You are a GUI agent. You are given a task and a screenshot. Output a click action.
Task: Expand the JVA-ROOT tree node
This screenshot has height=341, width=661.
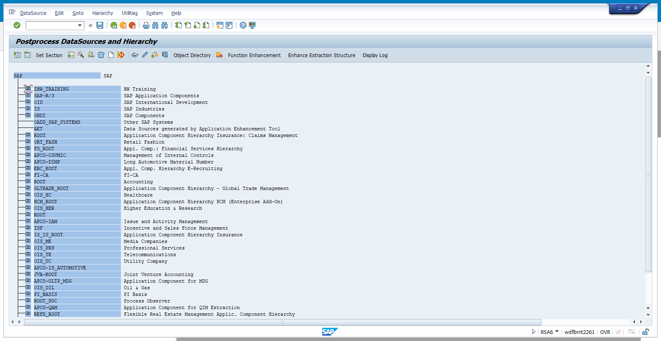(x=28, y=274)
